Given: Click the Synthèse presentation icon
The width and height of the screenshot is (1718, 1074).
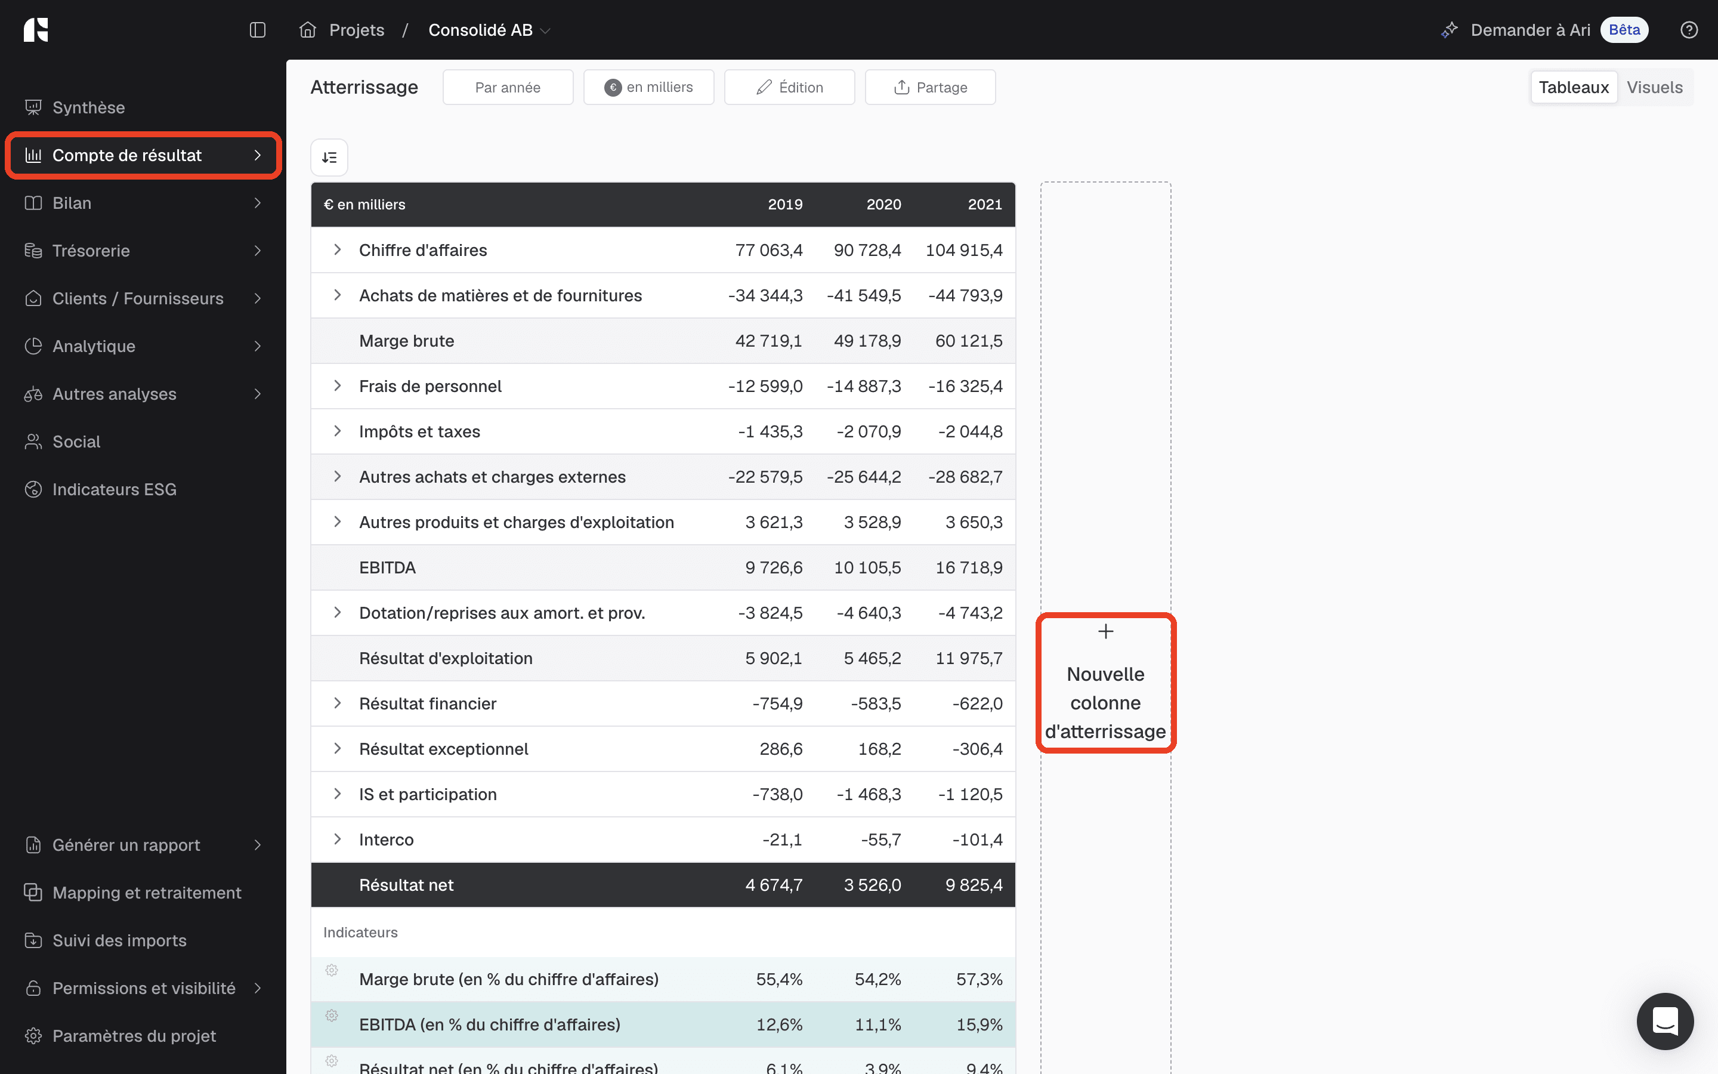Looking at the screenshot, I should (x=33, y=107).
